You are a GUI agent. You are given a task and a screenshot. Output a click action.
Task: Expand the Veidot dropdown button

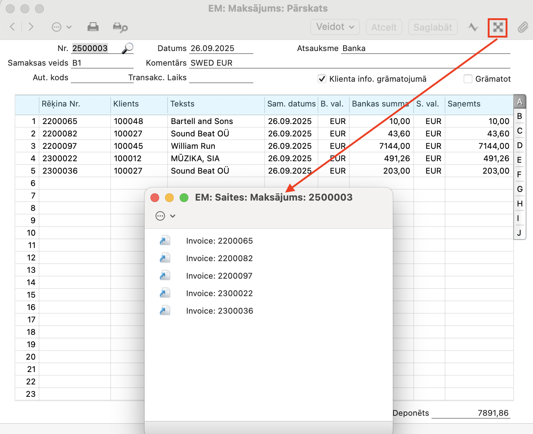335,27
